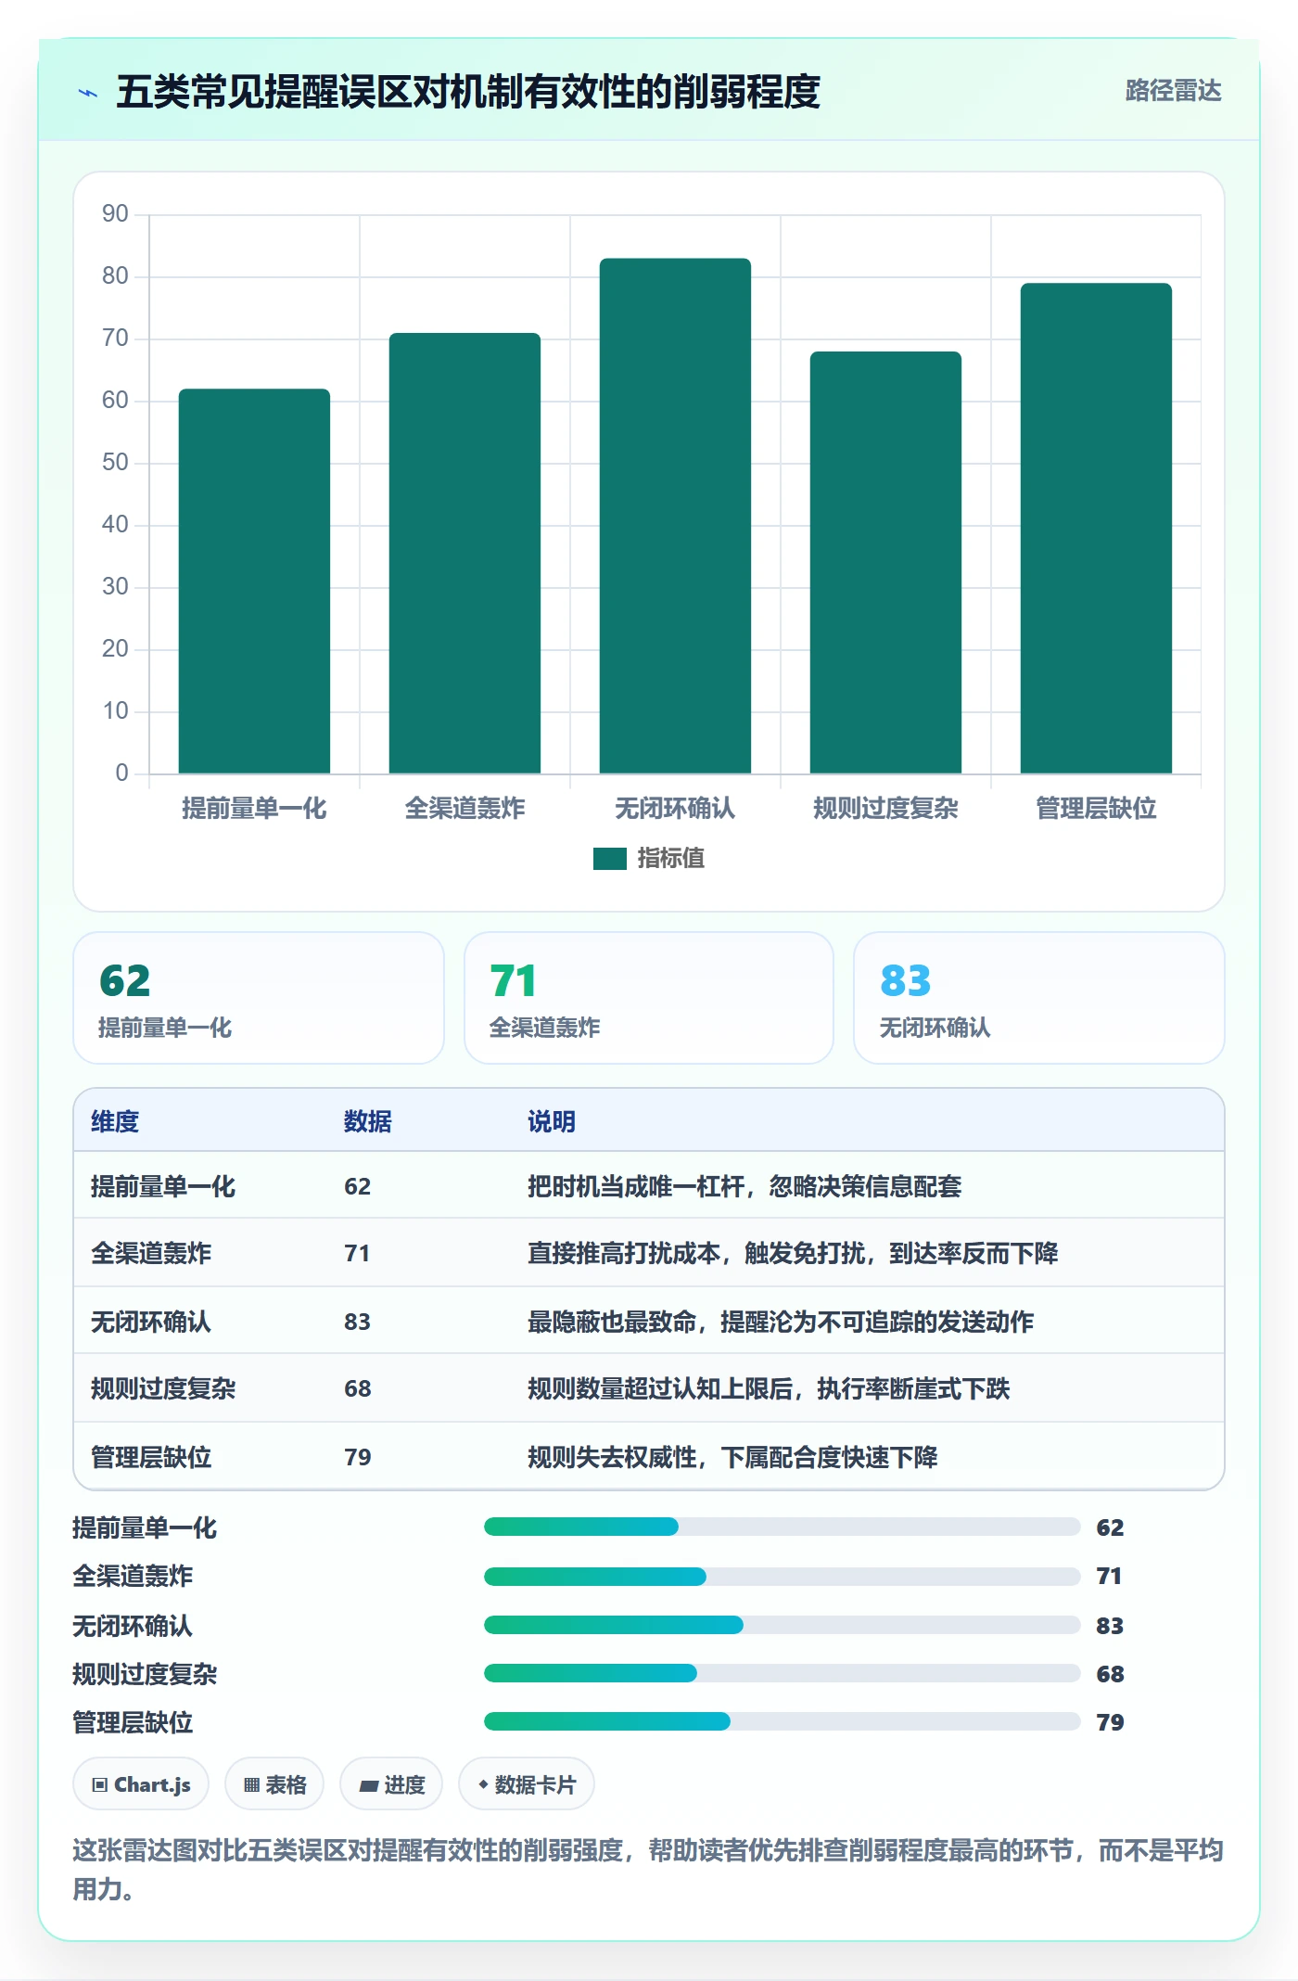The width and height of the screenshot is (1298, 1981).
Task: Click table value 68 for 规则过度复杂
Action: coord(358,1388)
